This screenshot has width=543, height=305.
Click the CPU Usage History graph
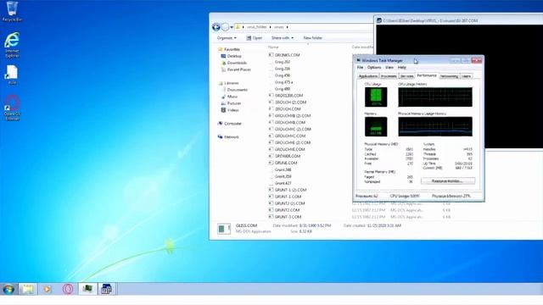(435, 97)
